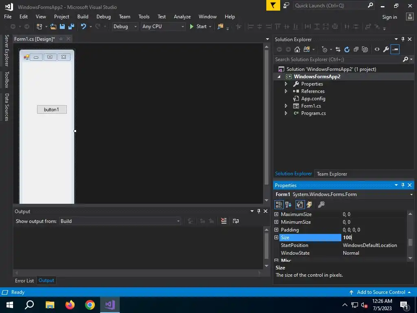Expand the Properties node in Solution Explorer
The image size is (417, 313).
(x=286, y=84)
